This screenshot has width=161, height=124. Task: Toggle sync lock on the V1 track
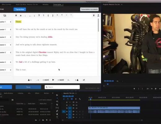pyautogui.click(x=73, y=108)
